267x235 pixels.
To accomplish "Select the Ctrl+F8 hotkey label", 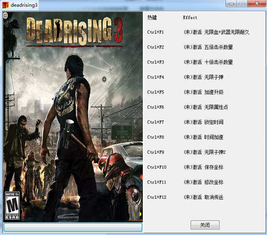I will click(155, 137).
